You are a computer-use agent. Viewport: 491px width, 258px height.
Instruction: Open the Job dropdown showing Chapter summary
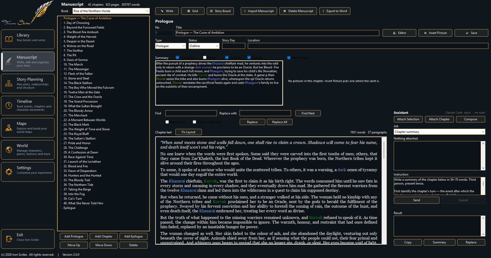439,132
